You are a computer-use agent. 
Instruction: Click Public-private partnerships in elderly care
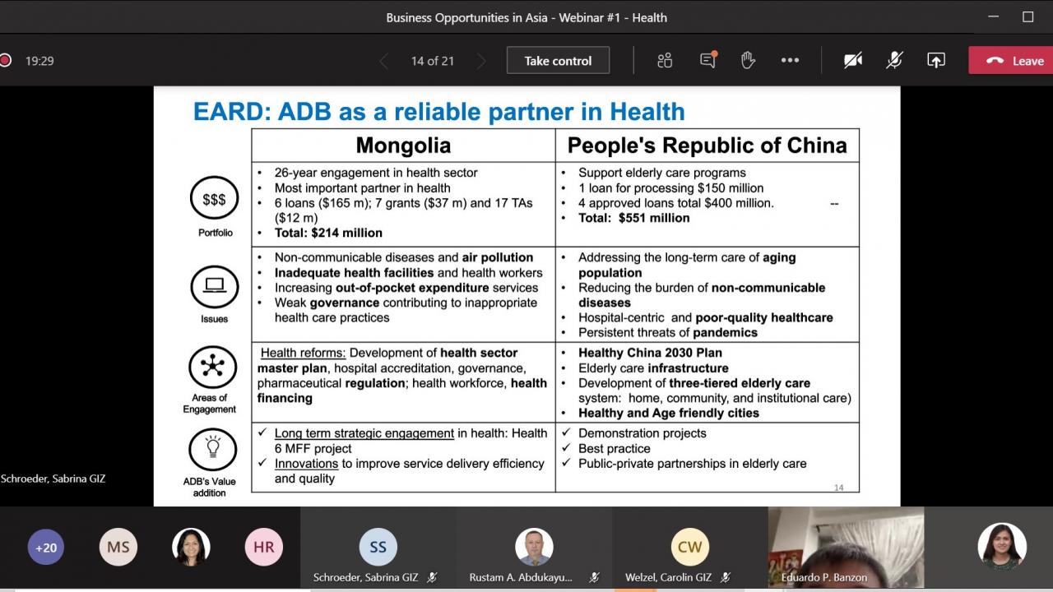coord(692,464)
